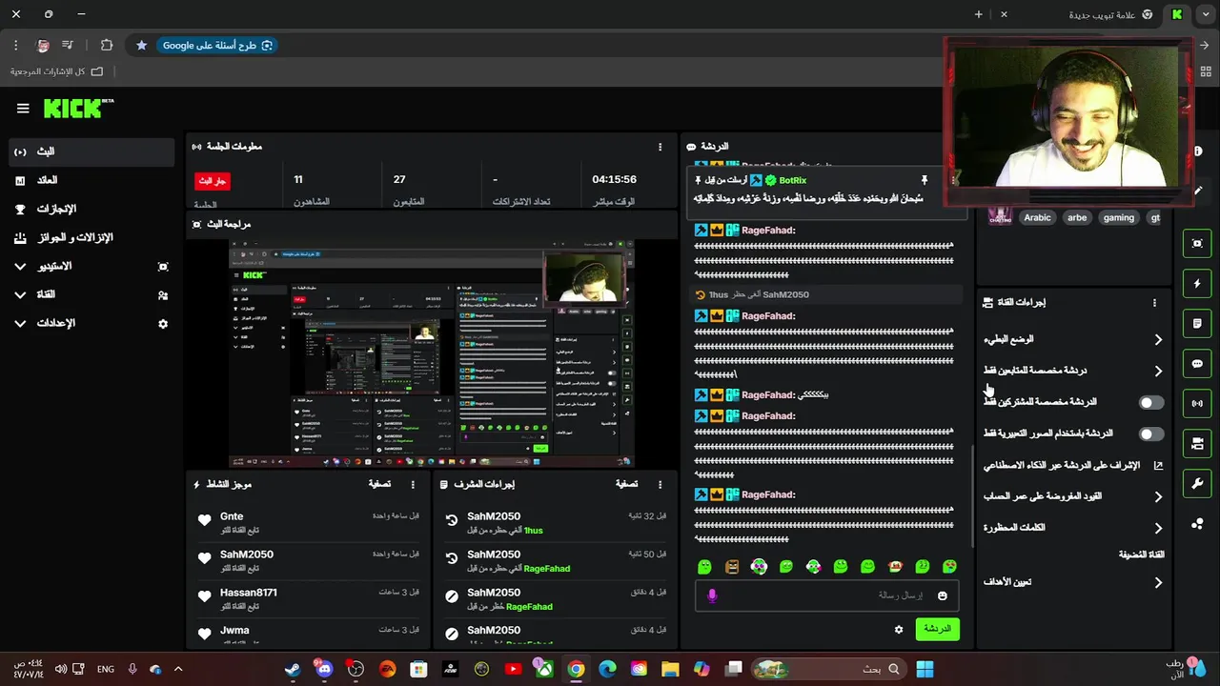The width and height of the screenshot is (1220, 686).
Task: Open the all bookmarks folder in the bookmarks bar
Action: 56,71
